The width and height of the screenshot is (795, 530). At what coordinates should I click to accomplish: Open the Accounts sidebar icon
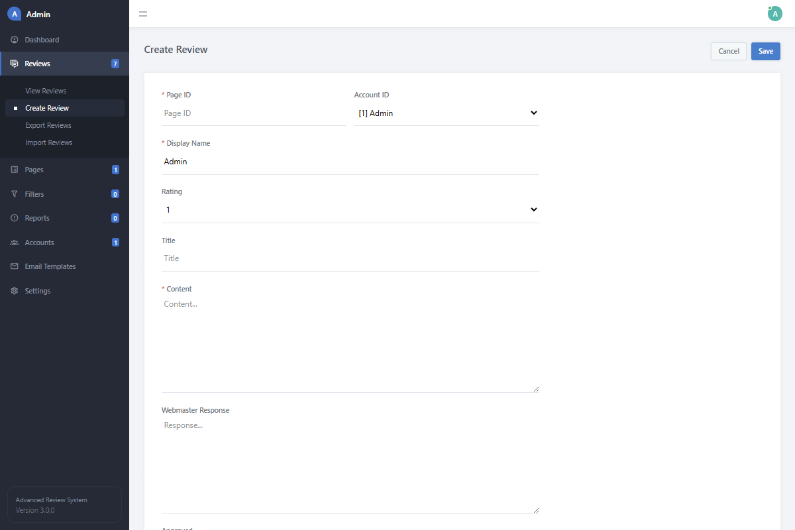point(15,242)
